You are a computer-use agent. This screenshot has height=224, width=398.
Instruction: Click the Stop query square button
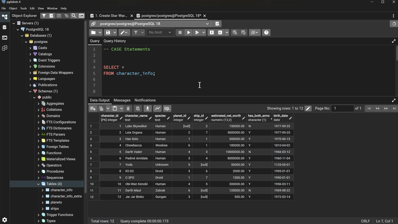(x=180, y=32)
